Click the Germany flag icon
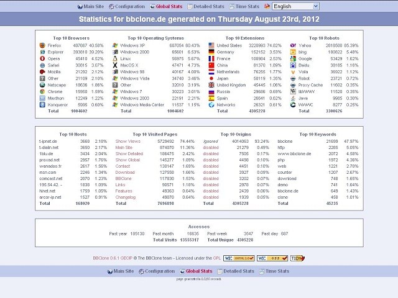 (211, 52)
